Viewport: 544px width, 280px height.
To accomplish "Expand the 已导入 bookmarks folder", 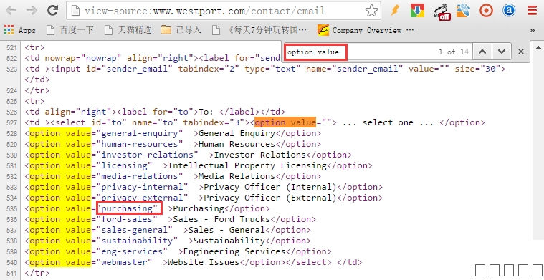I will click(x=181, y=31).
